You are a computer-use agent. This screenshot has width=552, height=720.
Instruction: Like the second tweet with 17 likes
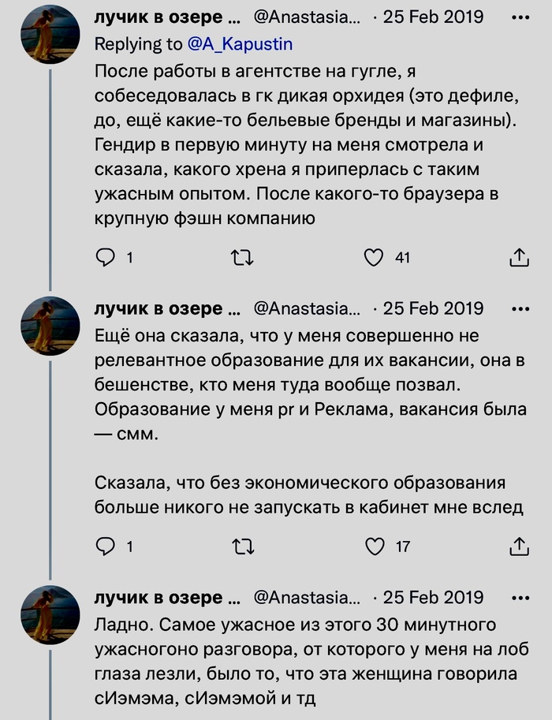(x=375, y=546)
